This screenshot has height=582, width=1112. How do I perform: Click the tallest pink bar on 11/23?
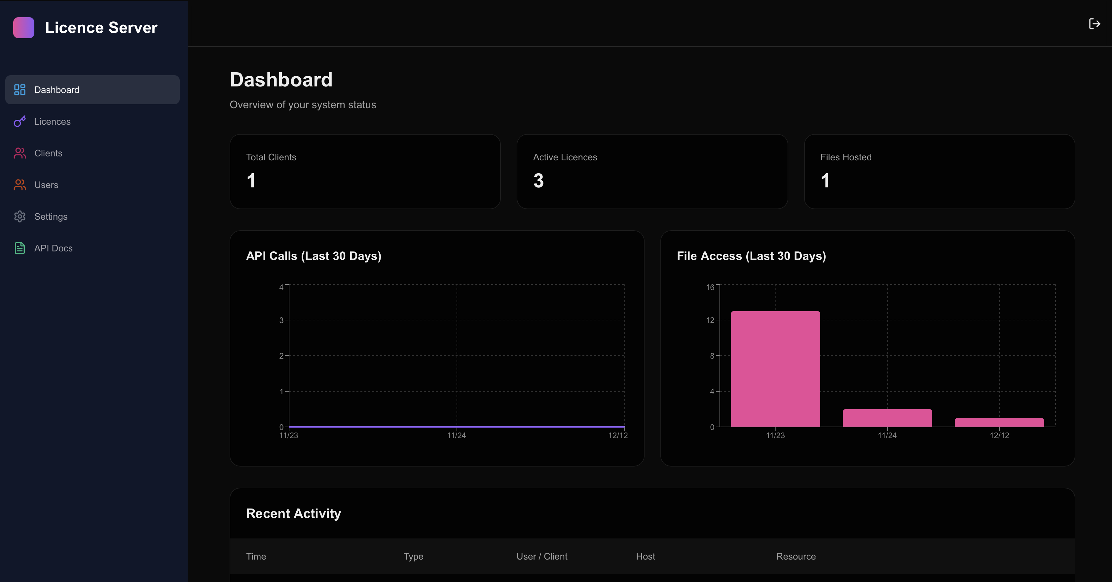point(775,369)
